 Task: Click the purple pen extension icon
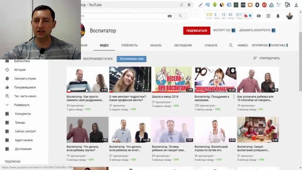201,5
